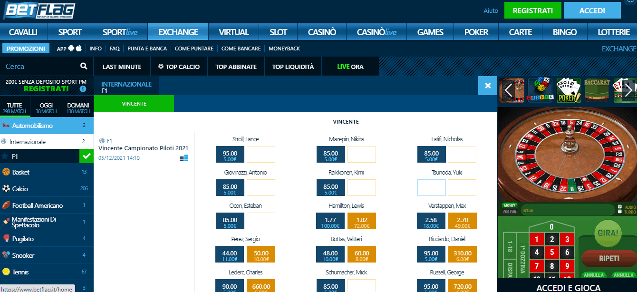Click the info icon near REGISTRATI promo
The image size is (637, 292).
[83, 89]
